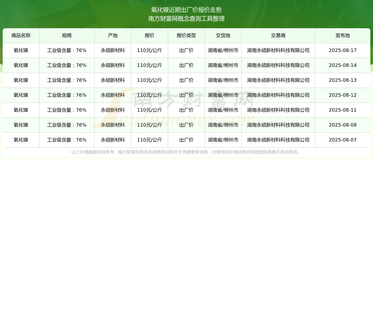Click 永硕新材料 in the 2025-08-13 row

(113, 80)
